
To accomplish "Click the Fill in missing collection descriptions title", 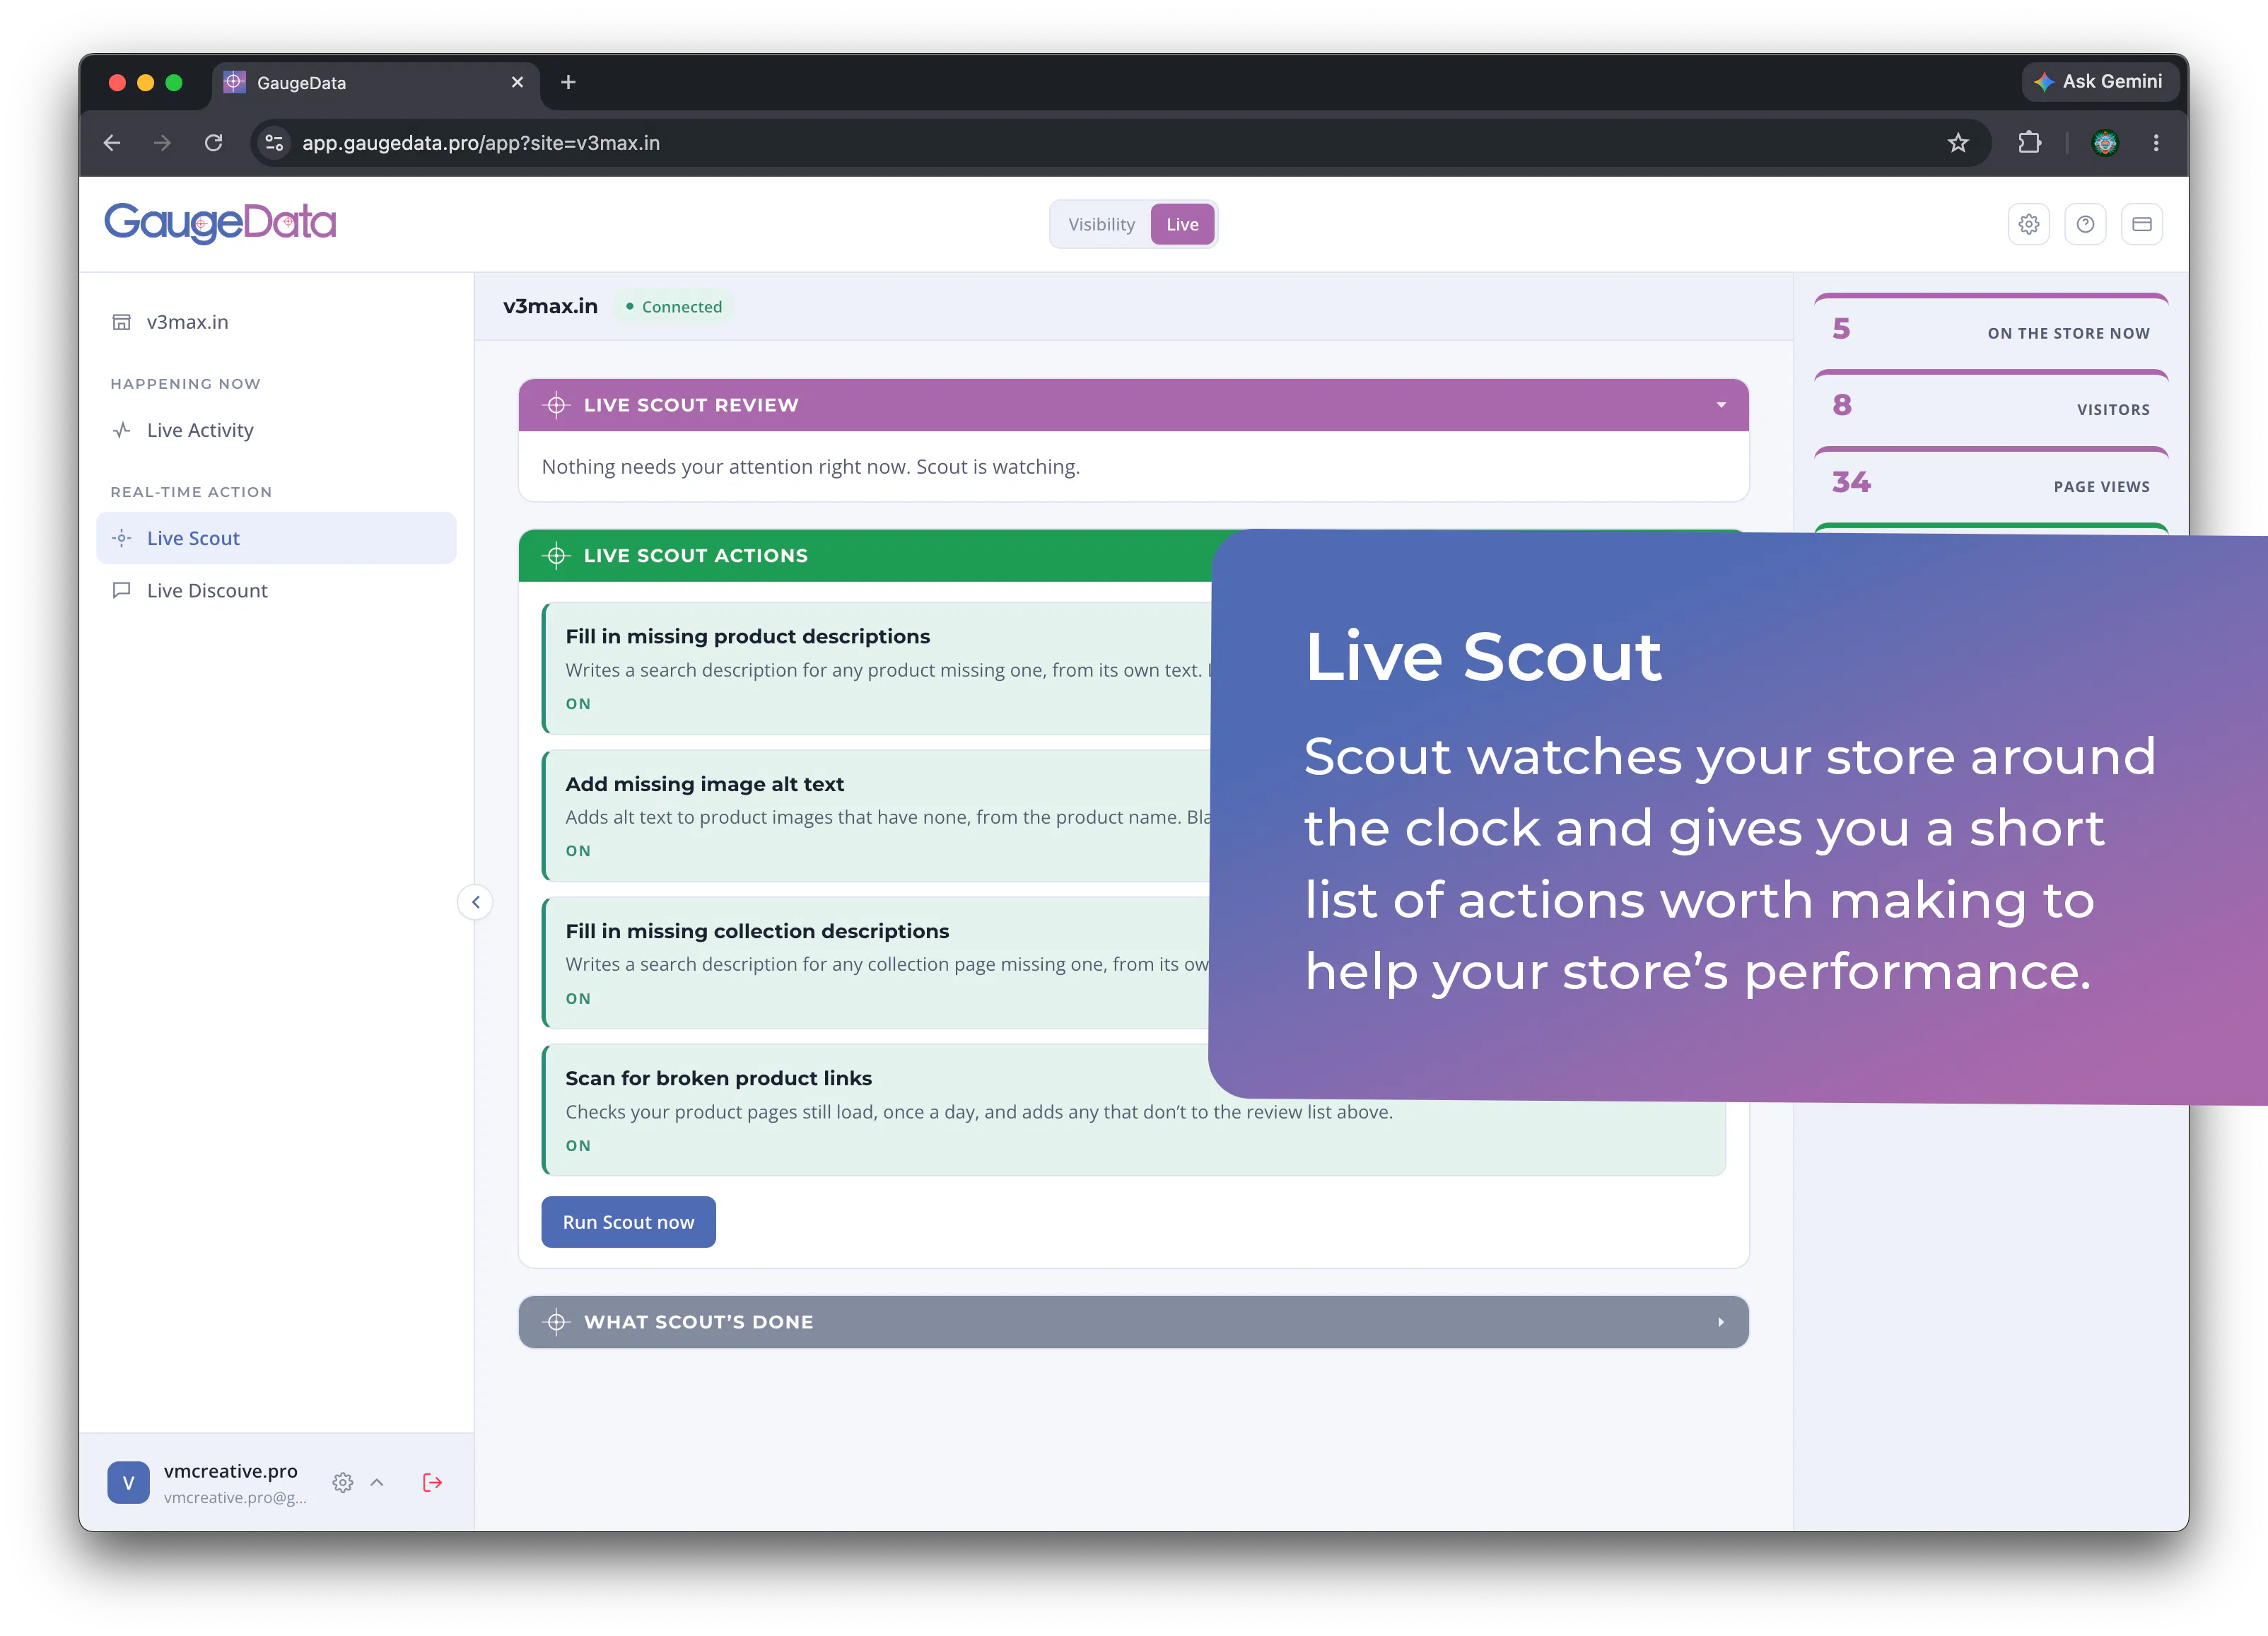I will [757, 931].
